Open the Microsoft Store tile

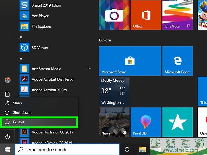[130, 61]
